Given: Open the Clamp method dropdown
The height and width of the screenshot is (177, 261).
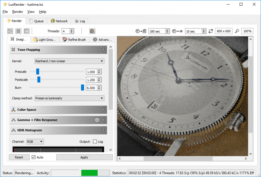Looking at the screenshot, I should pos(69,98).
